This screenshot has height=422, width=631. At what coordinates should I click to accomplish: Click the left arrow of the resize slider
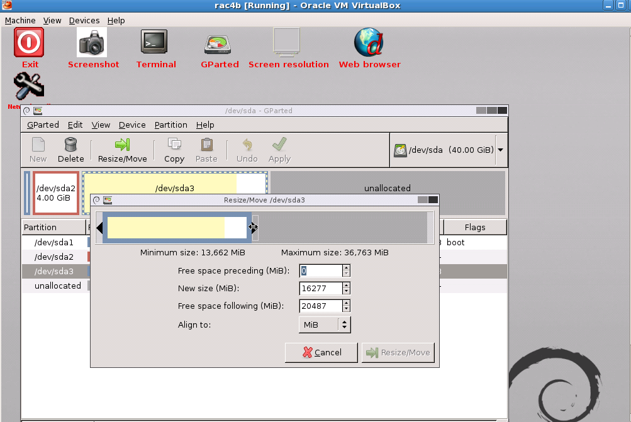point(100,228)
